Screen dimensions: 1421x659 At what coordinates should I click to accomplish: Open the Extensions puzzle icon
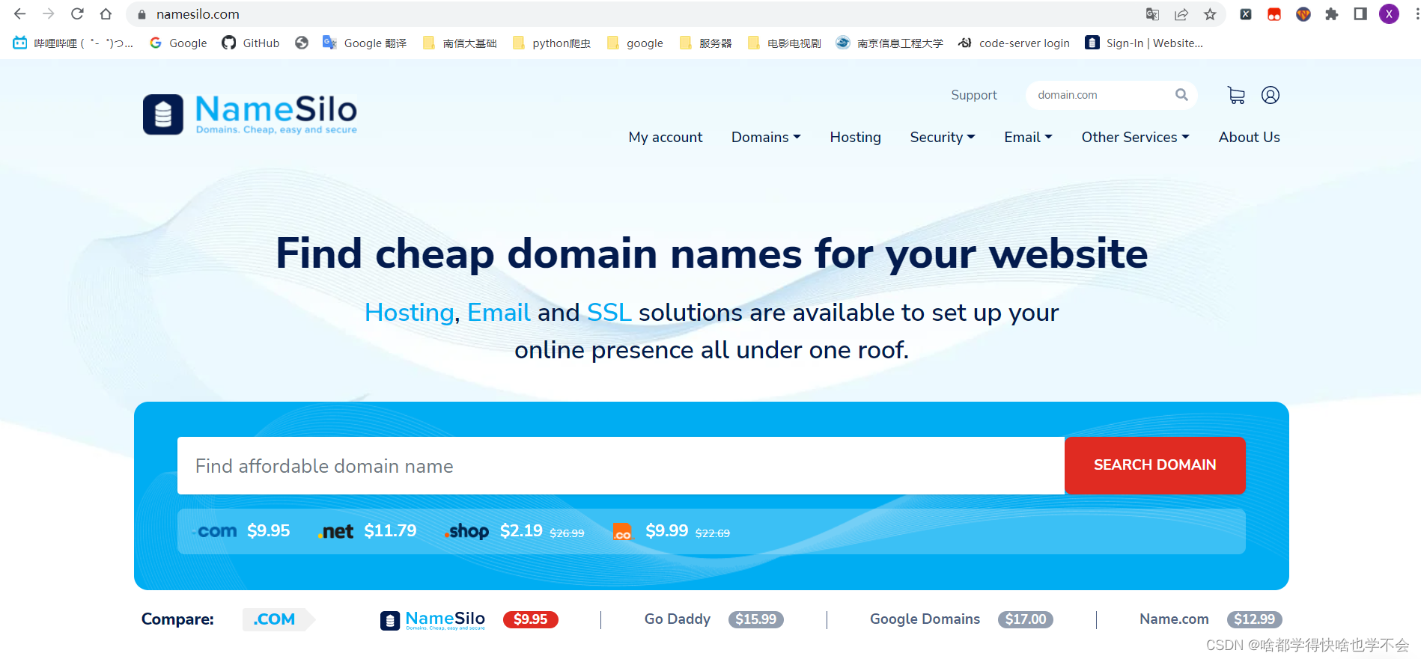pyautogui.click(x=1332, y=14)
